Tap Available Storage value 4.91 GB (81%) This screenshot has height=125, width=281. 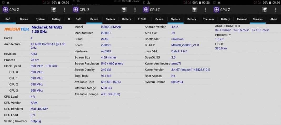tap(111, 94)
